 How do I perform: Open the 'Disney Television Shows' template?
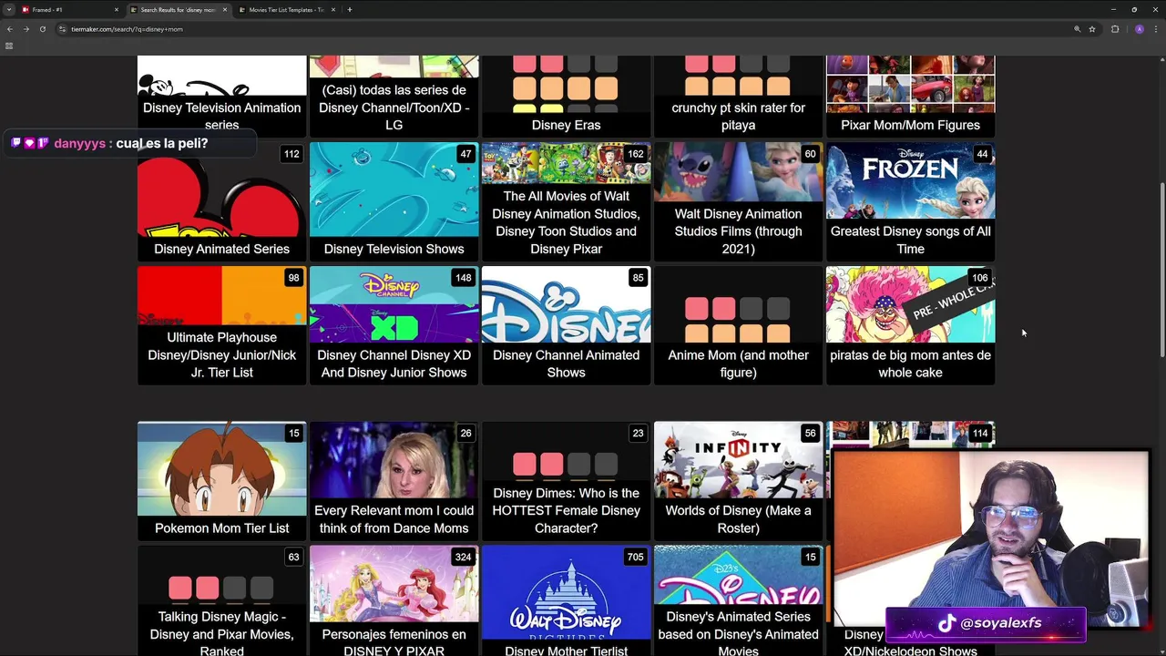(394, 201)
